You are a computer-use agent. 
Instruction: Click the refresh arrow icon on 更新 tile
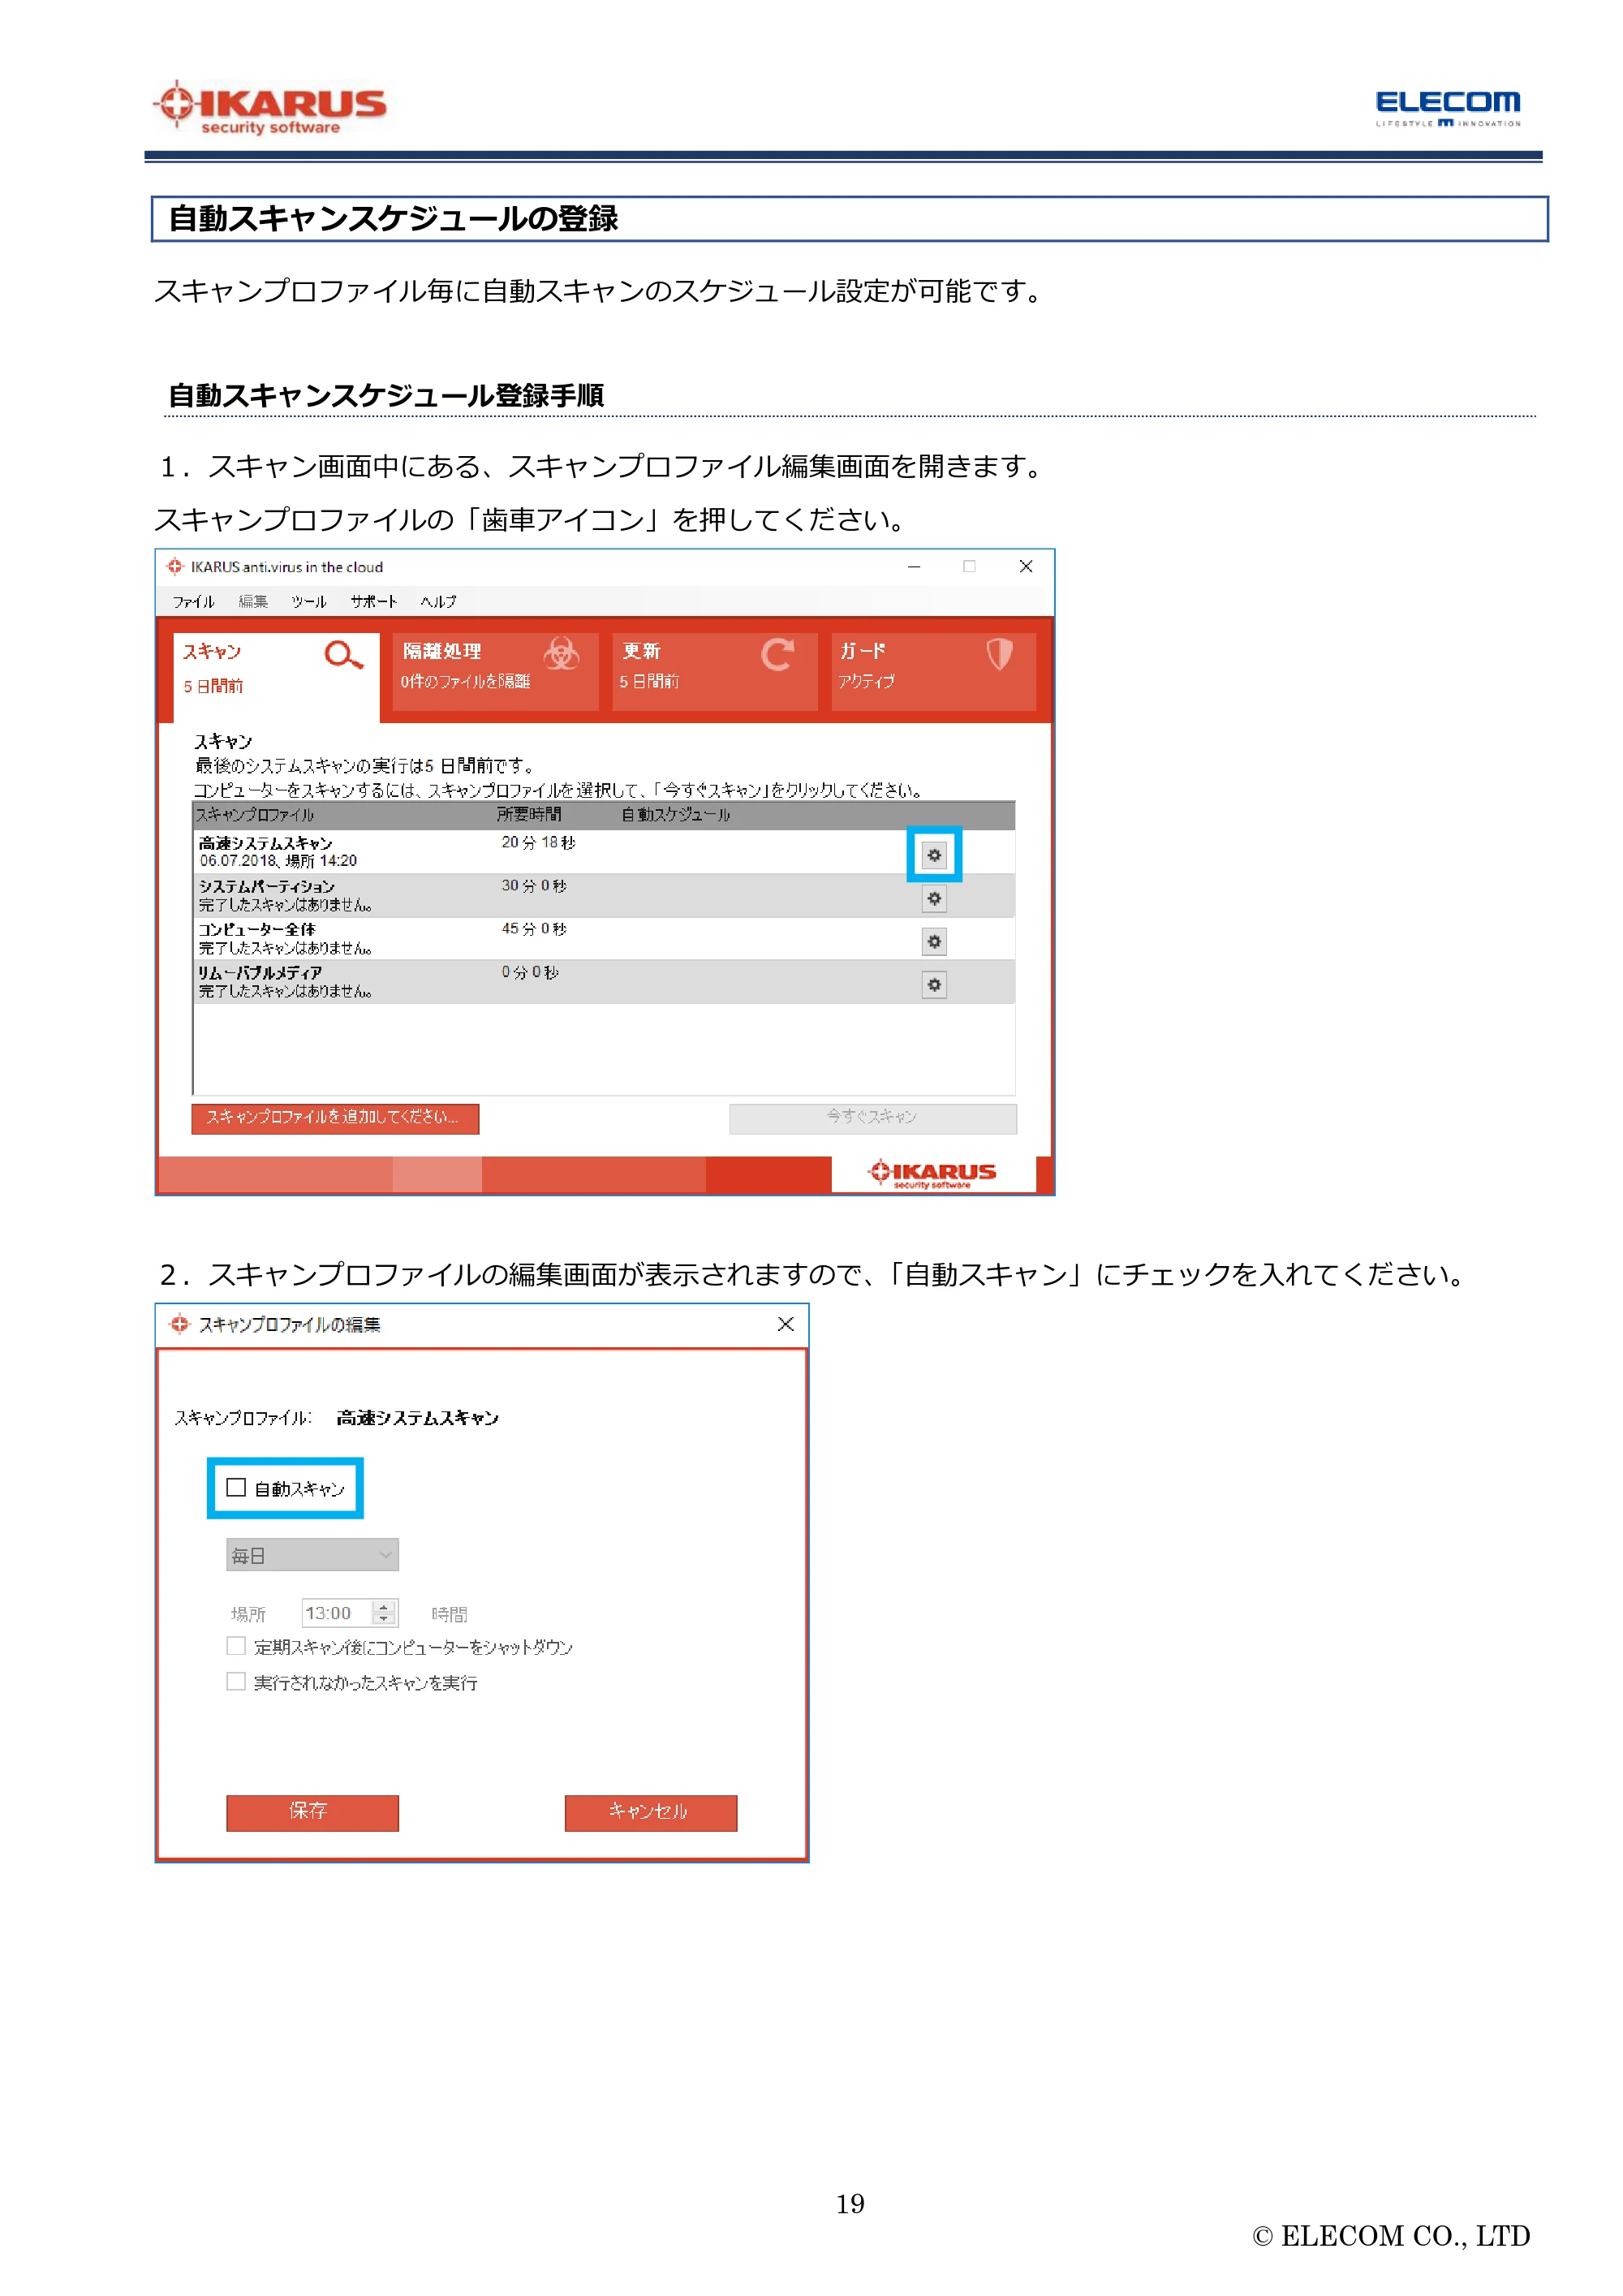click(x=777, y=654)
